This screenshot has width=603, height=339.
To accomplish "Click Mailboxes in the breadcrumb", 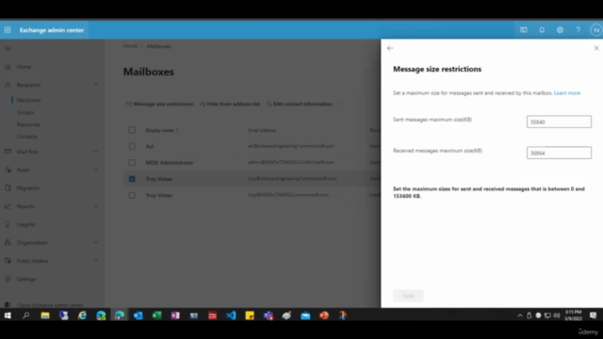I will [159, 46].
